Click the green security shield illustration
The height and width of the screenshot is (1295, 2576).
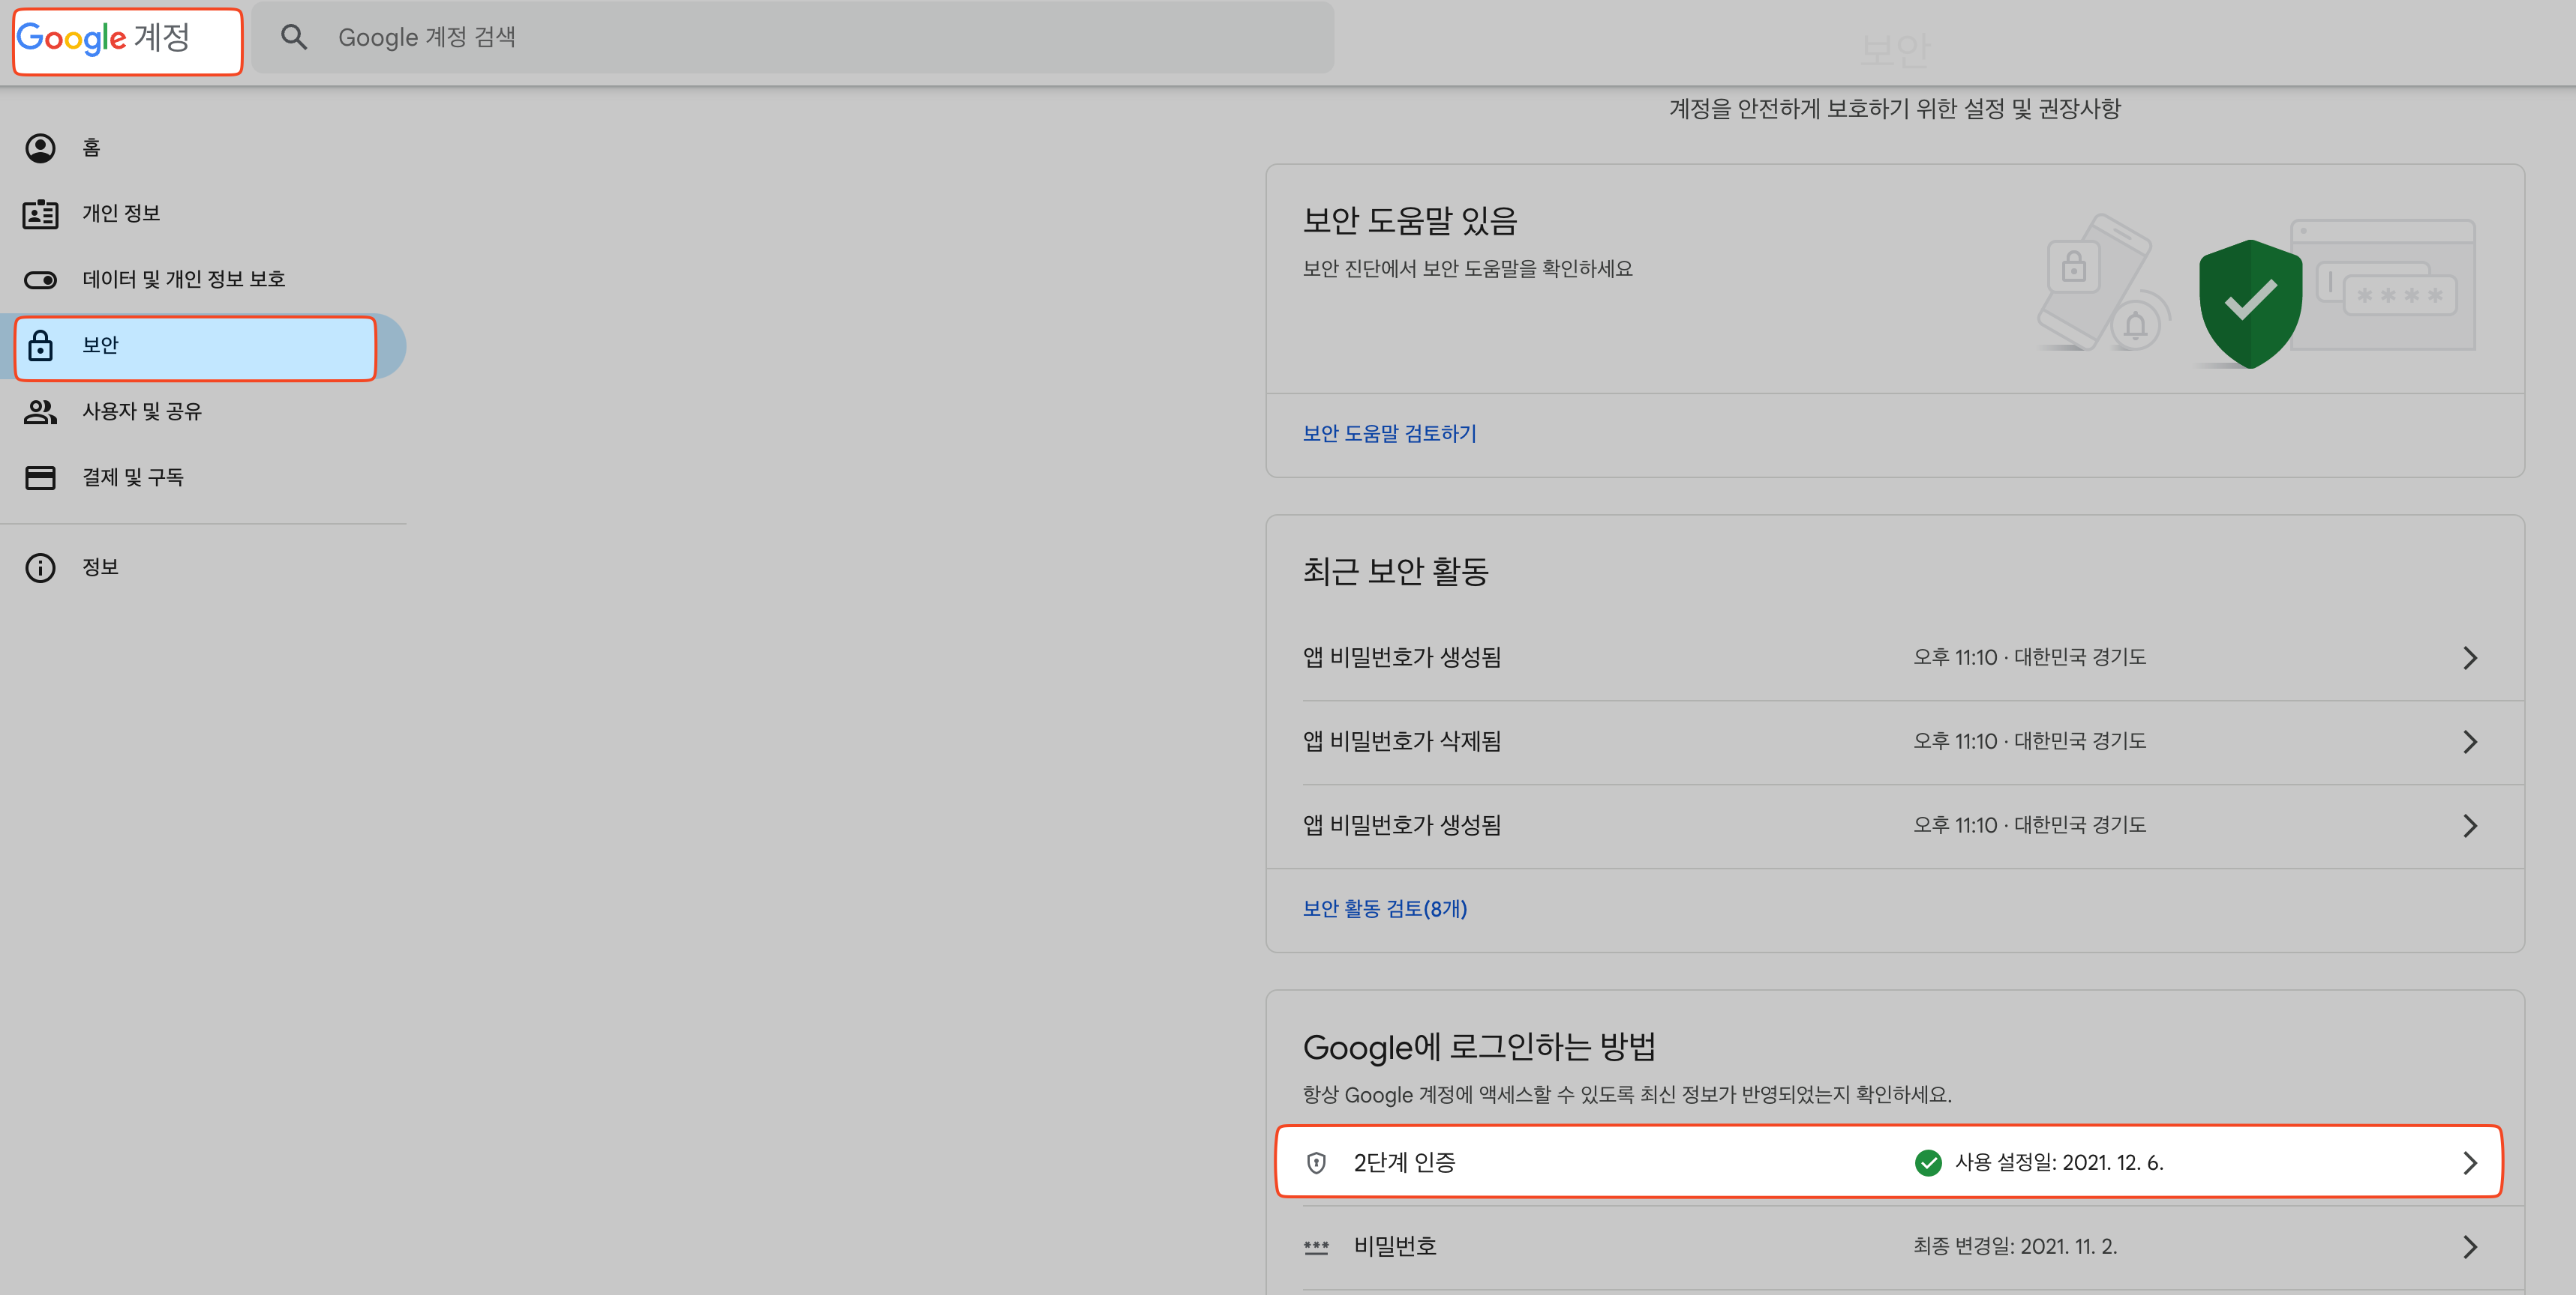pos(2250,303)
